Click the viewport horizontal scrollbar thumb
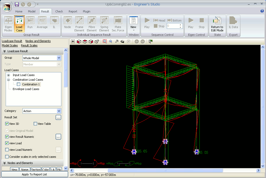 (x=165, y=170)
